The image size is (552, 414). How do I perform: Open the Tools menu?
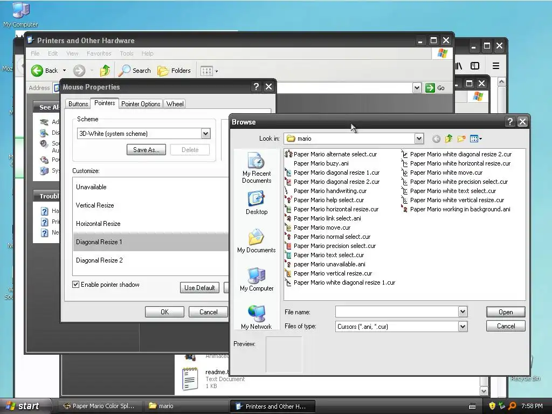point(126,53)
